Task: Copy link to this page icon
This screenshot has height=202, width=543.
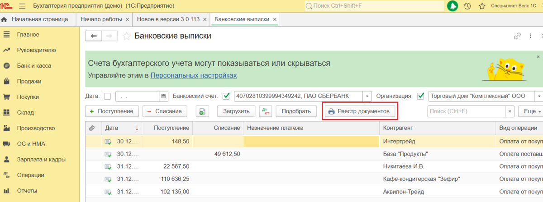Action: 518,36
